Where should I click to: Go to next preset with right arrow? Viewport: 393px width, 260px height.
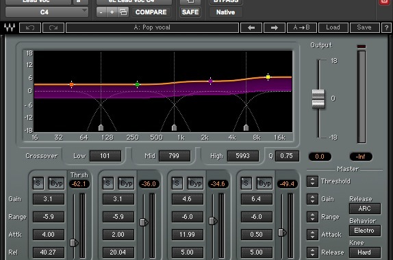point(274,27)
